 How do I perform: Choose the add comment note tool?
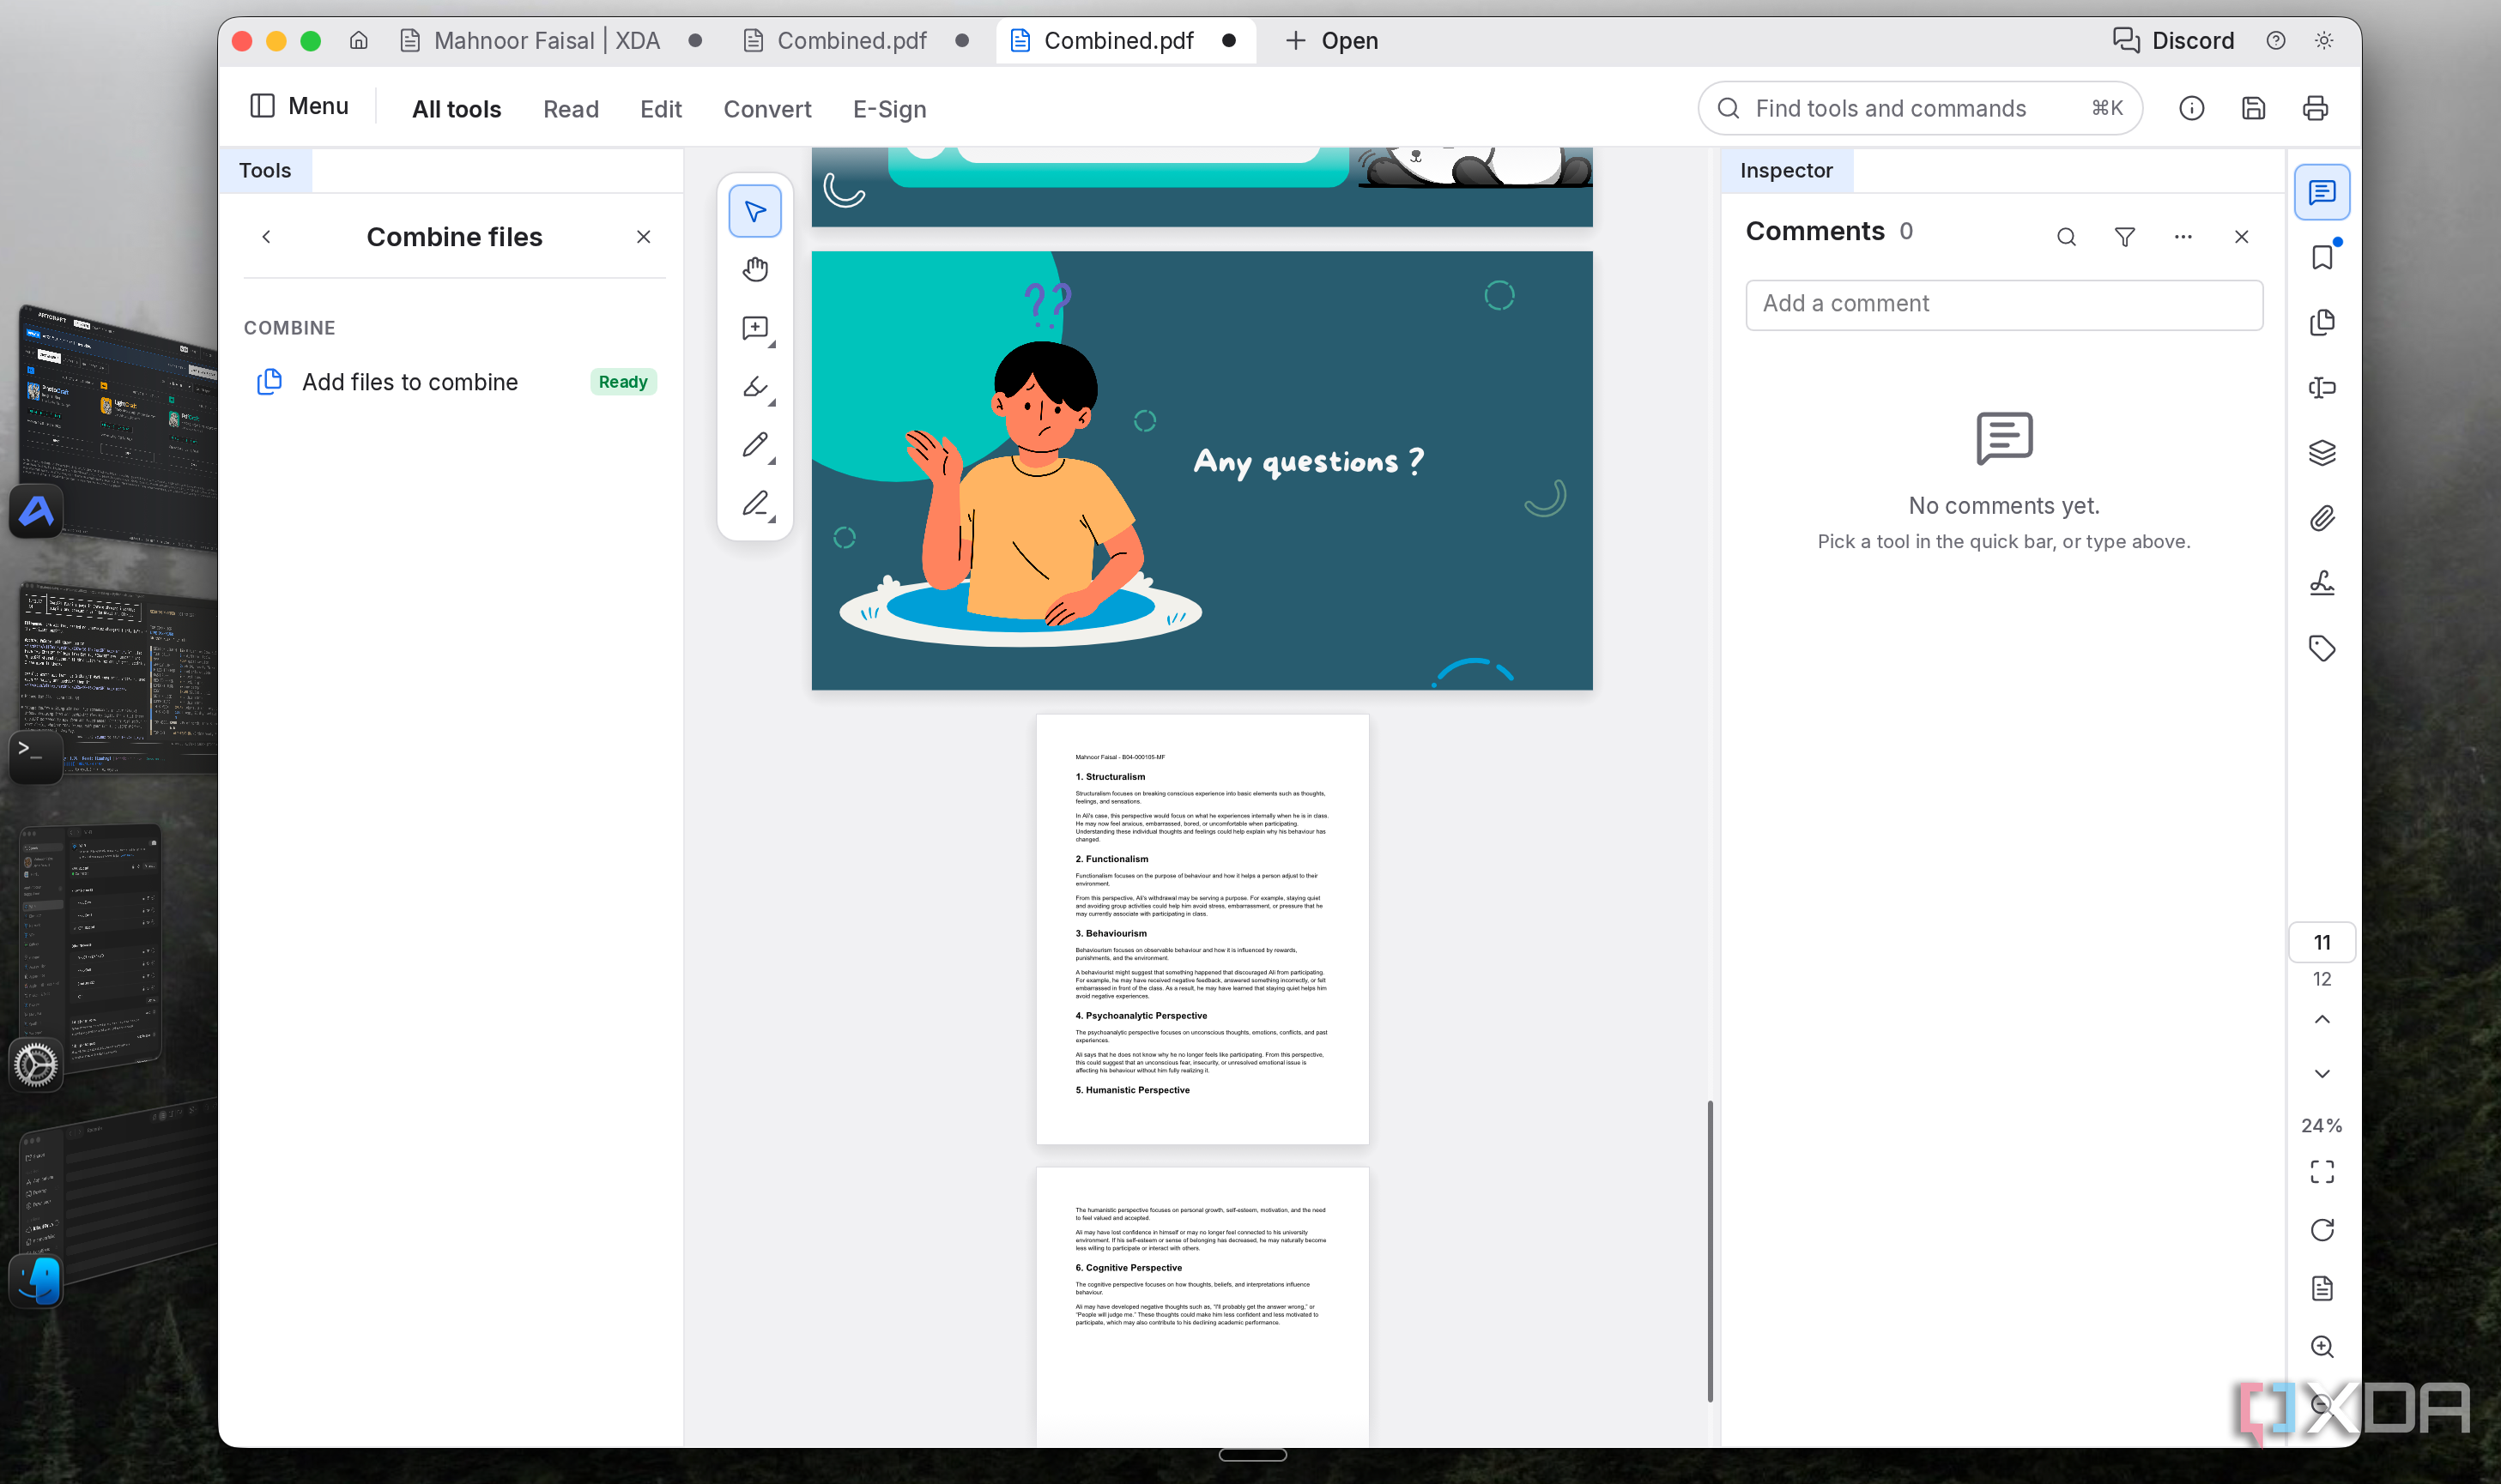coord(754,328)
